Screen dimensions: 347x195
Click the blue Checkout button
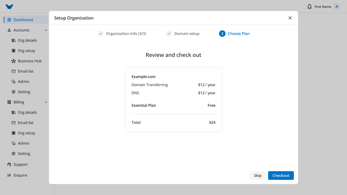(x=281, y=175)
